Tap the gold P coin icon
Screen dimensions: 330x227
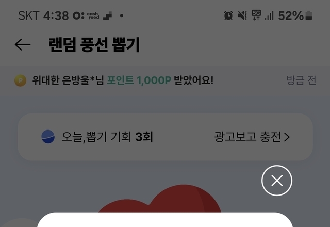[21, 80]
